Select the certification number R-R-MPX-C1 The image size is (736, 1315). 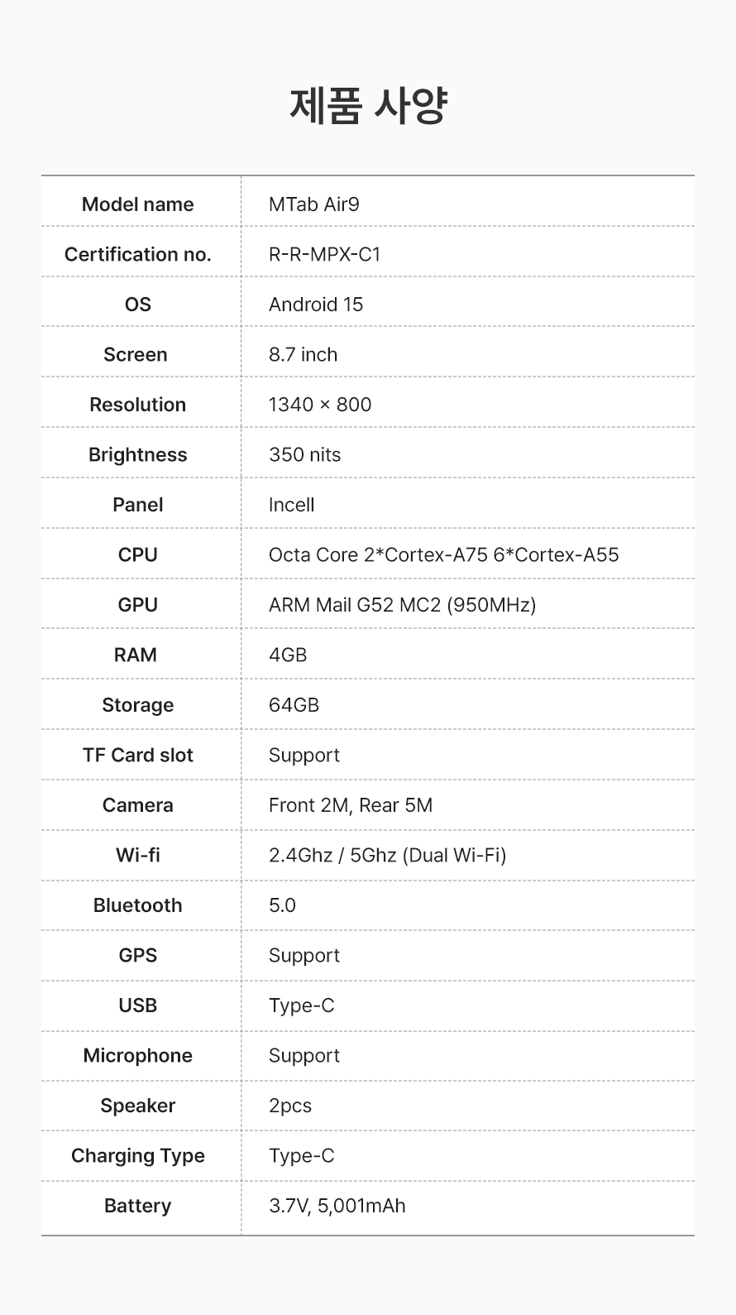pos(325,254)
